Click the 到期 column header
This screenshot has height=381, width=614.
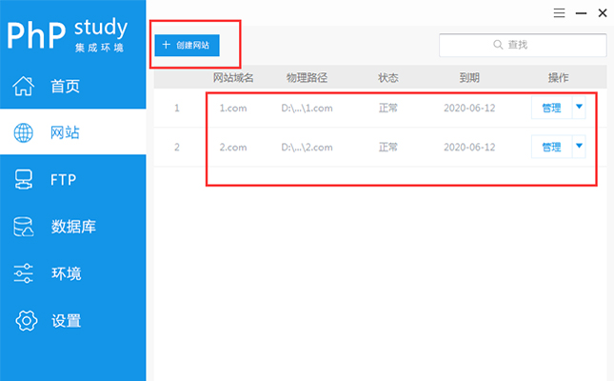coord(469,77)
